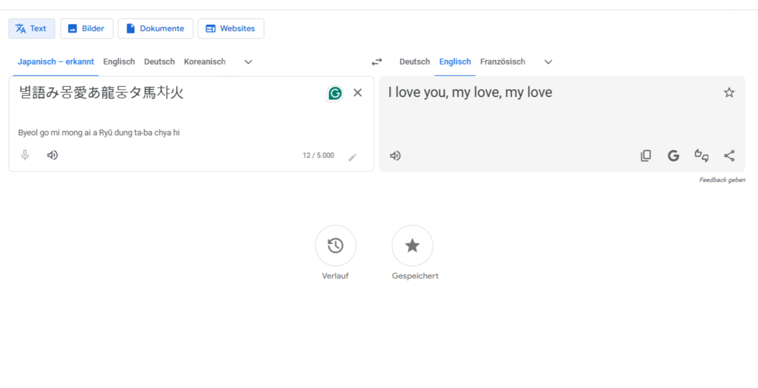Choose Deutsch as source language
Viewport: 758px width, 388px height.
159,62
